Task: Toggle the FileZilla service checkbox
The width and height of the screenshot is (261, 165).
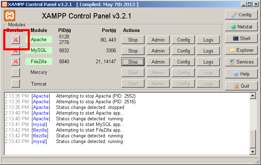Action: coord(16,62)
